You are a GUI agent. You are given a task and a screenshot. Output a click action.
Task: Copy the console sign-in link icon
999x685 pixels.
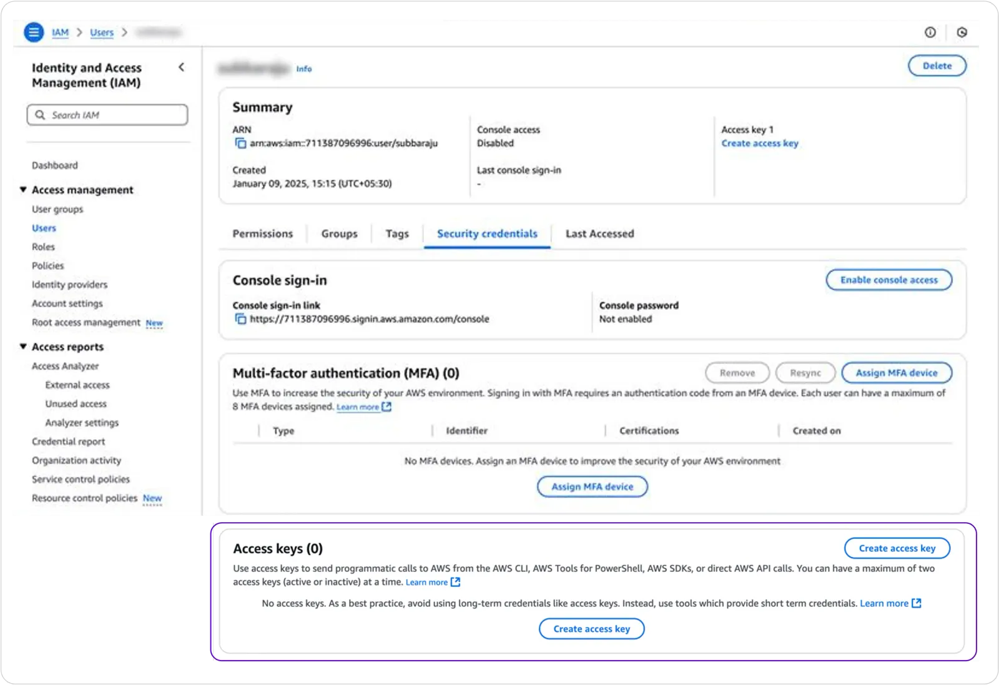coord(240,319)
